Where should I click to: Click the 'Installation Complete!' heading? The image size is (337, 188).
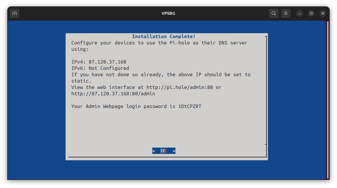164,36
